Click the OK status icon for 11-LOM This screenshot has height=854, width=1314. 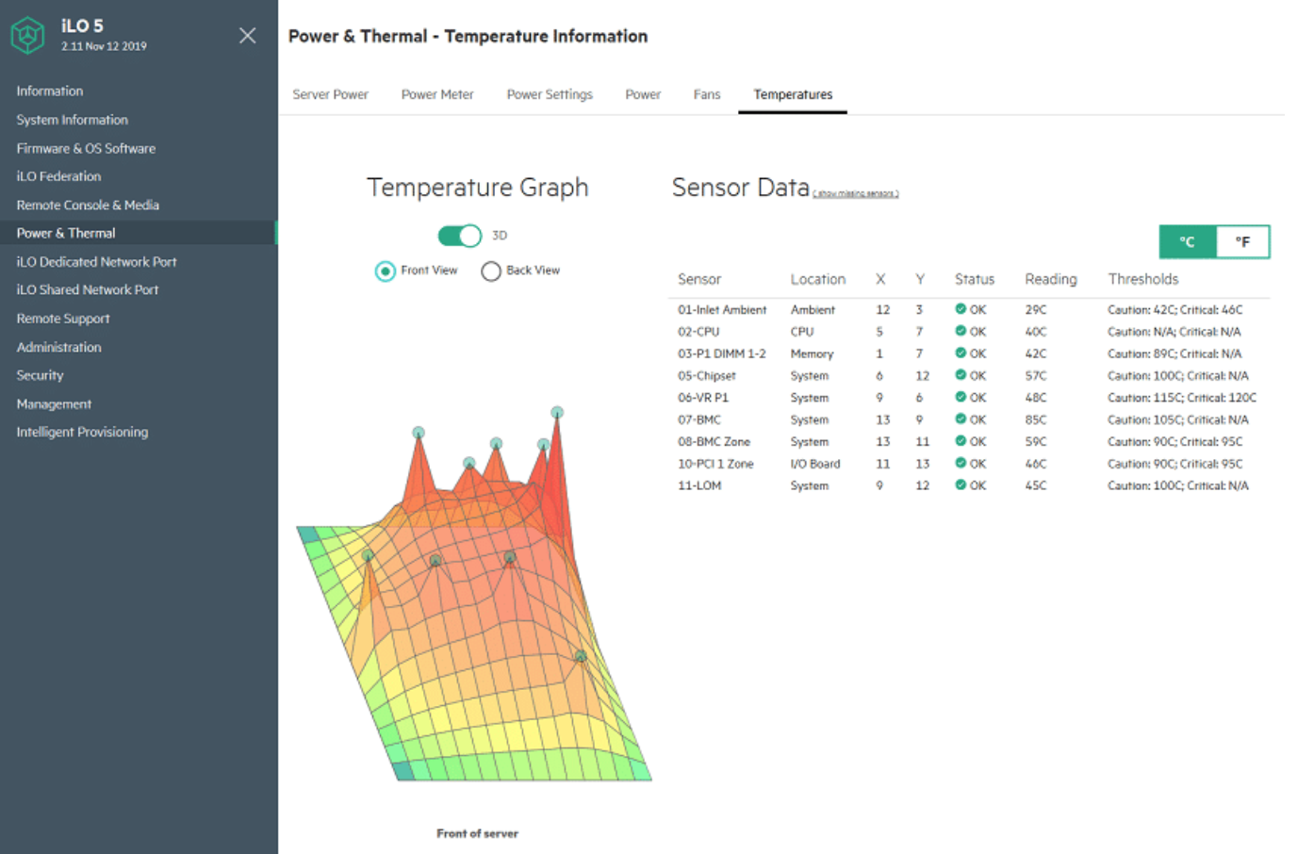(961, 485)
